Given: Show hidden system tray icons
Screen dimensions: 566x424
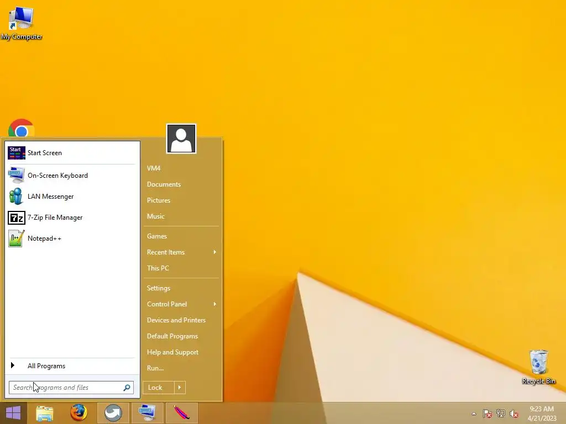Looking at the screenshot, I should (x=474, y=414).
